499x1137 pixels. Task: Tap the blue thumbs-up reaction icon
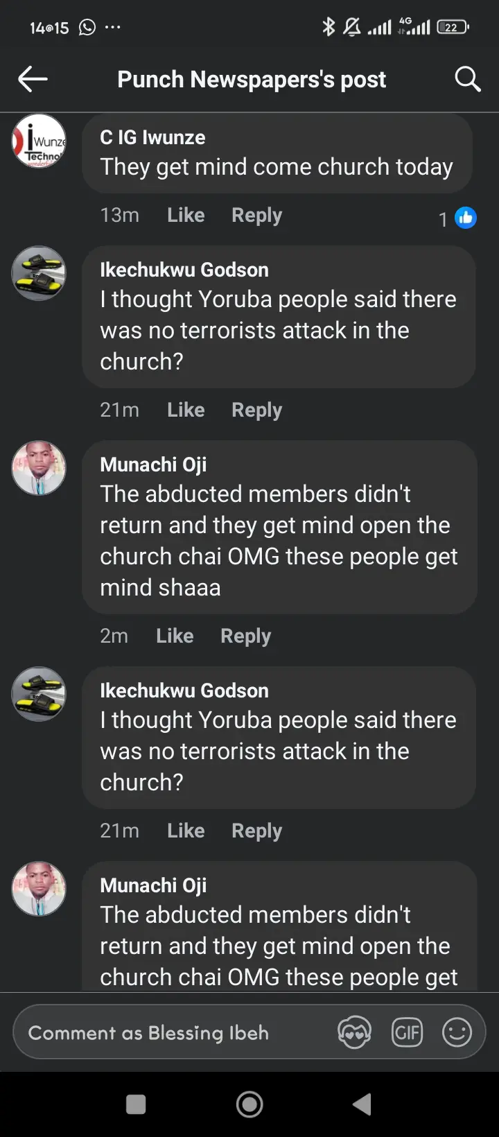click(466, 218)
